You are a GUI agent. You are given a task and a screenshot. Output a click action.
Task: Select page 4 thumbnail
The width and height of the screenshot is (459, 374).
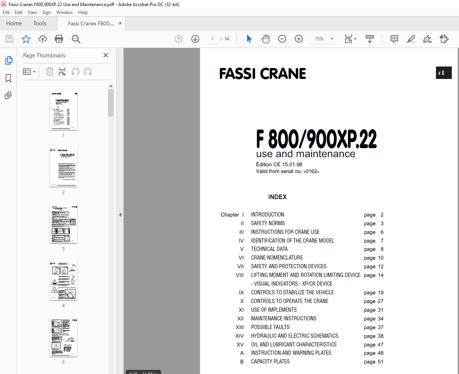point(63,281)
